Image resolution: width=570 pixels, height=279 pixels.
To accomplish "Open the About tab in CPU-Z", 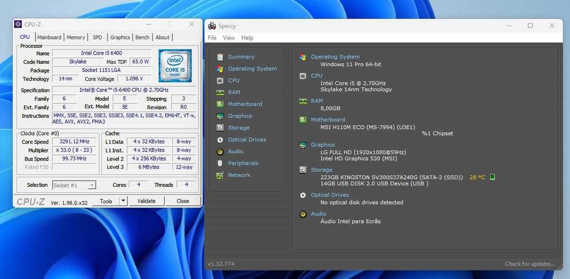I will coord(162,37).
